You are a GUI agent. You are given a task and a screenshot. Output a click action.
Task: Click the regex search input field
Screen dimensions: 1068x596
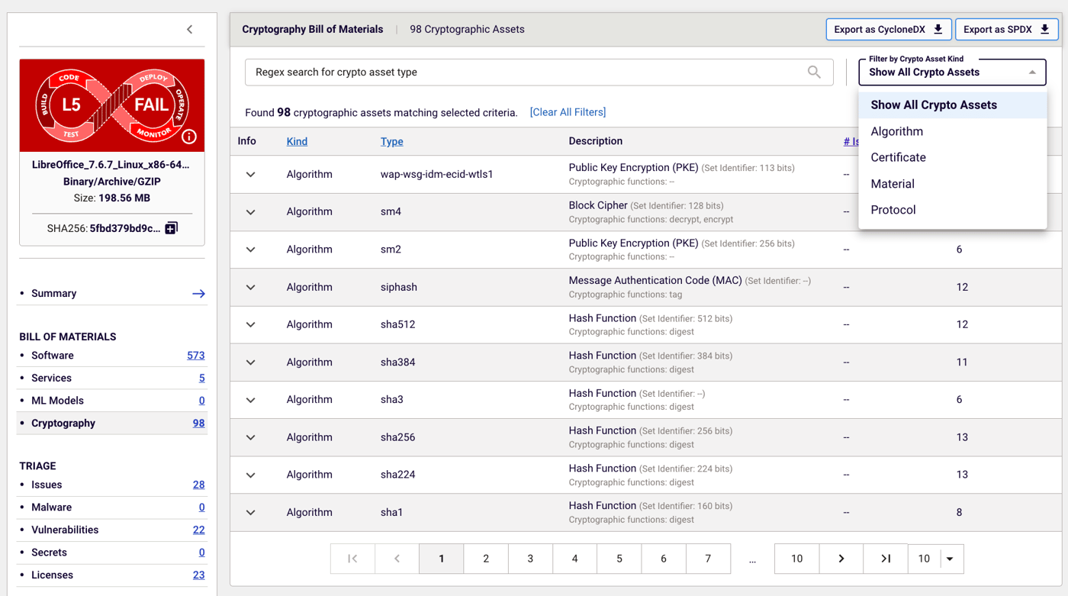pyautogui.click(x=539, y=72)
